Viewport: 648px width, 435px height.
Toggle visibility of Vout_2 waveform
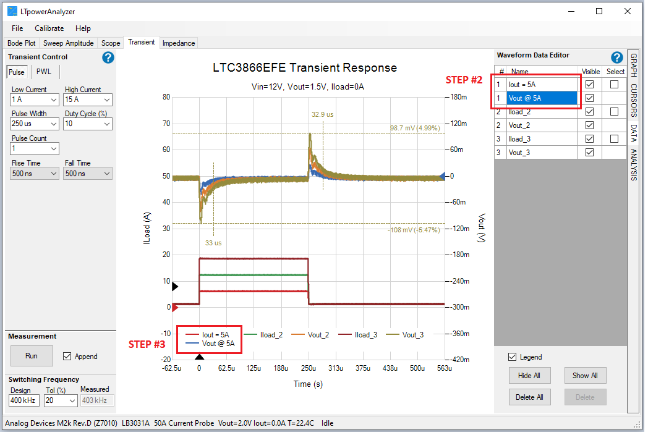point(591,125)
